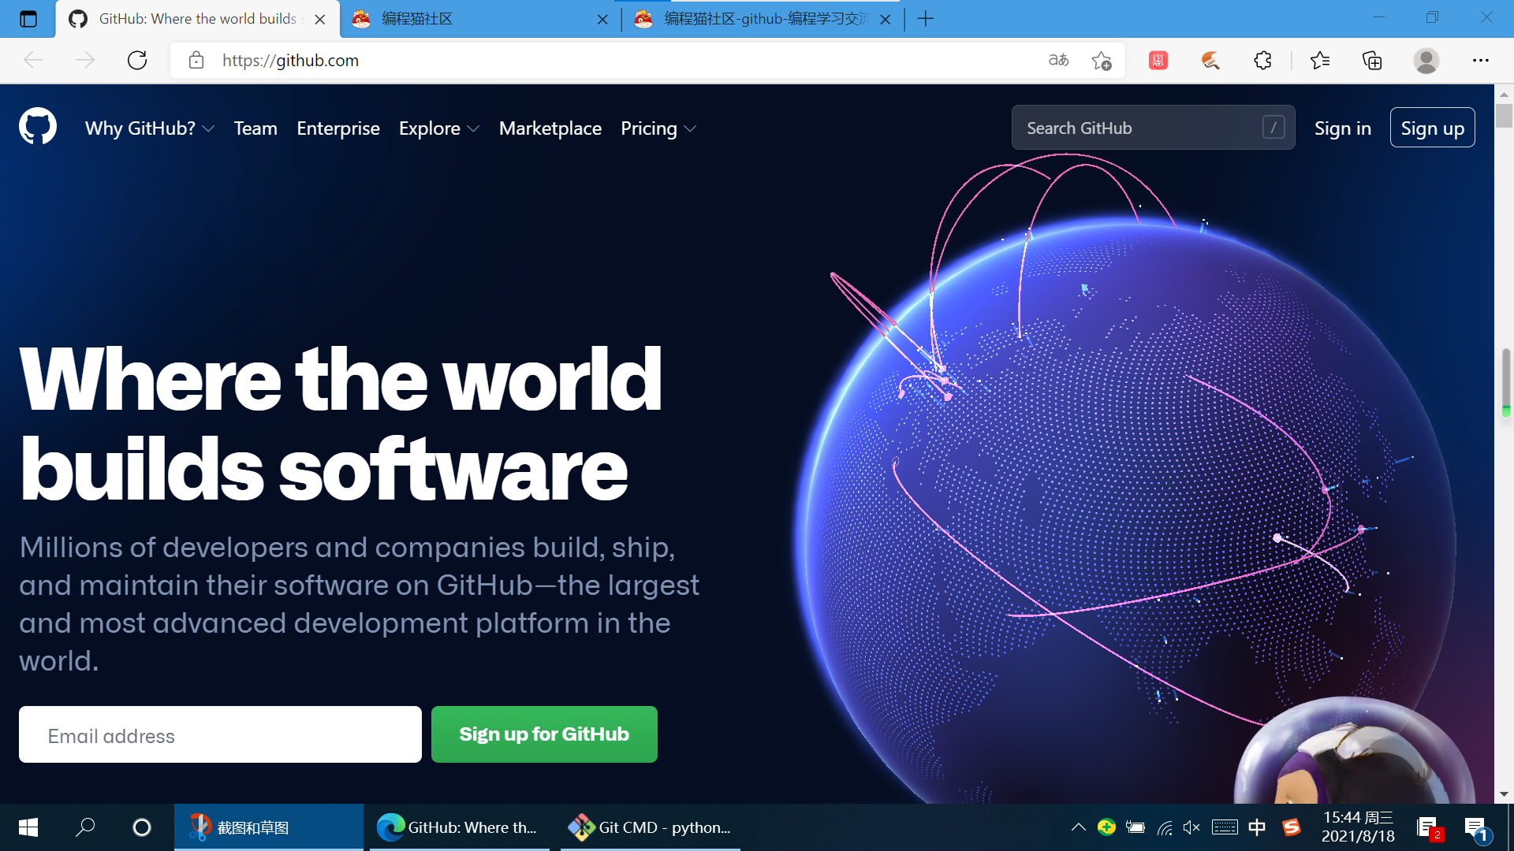Switch to Git CMD window on taskbar
Viewport: 1514px width, 851px height.
point(651,827)
